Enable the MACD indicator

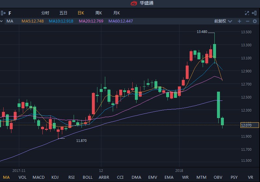click(39, 177)
